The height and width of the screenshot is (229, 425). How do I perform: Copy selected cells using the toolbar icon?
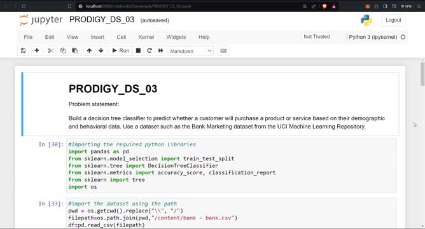coord(62,51)
